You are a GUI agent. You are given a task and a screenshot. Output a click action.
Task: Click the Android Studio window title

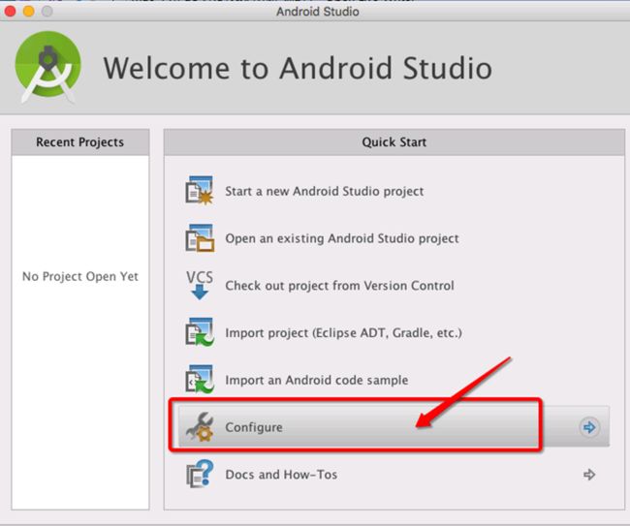tap(317, 12)
